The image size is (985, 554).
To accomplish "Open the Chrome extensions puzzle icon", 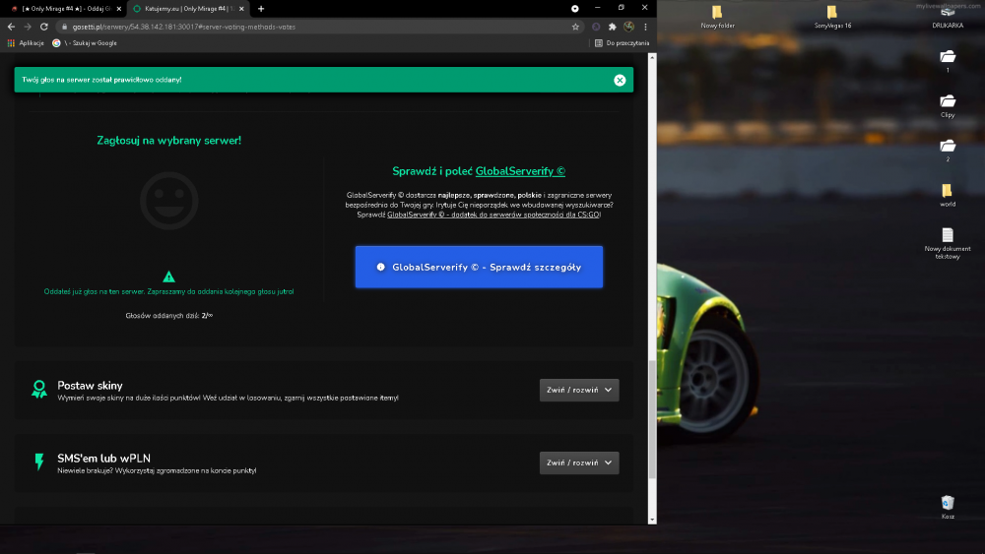I will point(613,27).
